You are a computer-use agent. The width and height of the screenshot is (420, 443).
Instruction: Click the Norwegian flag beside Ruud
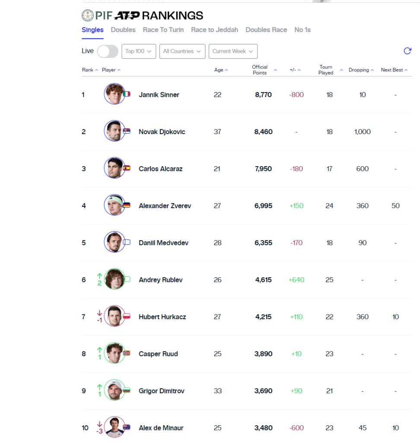coord(127,353)
